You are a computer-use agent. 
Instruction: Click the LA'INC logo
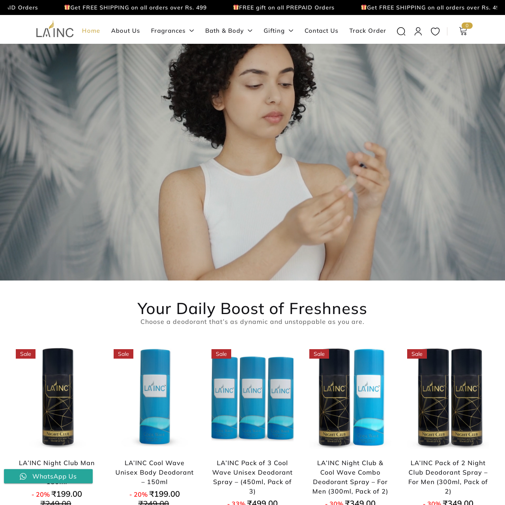[x=55, y=29]
